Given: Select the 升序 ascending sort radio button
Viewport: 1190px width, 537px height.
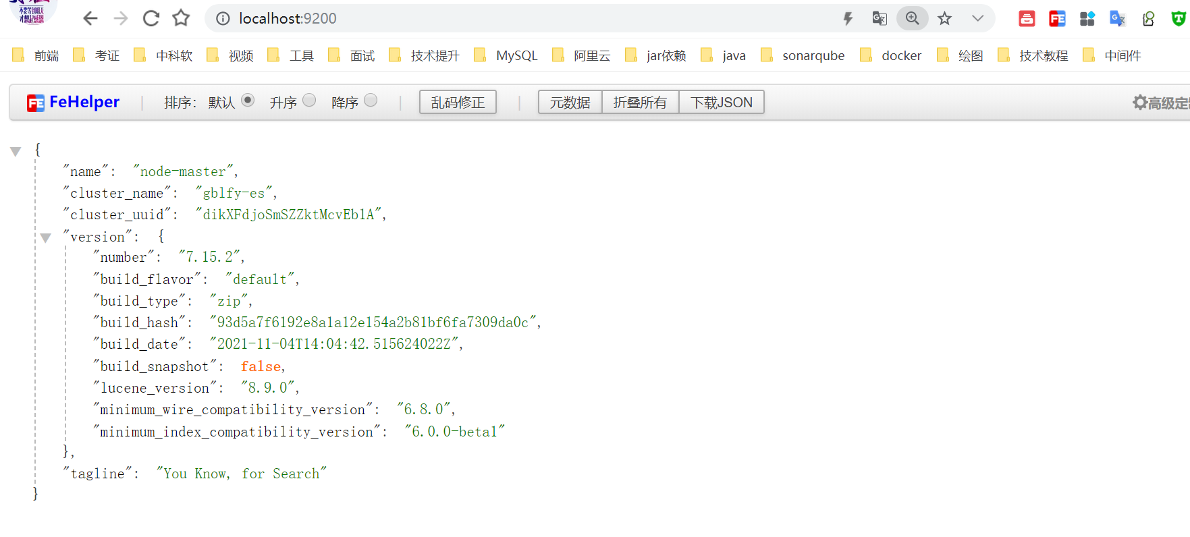Looking at the screenshot, I should (309, 101).
